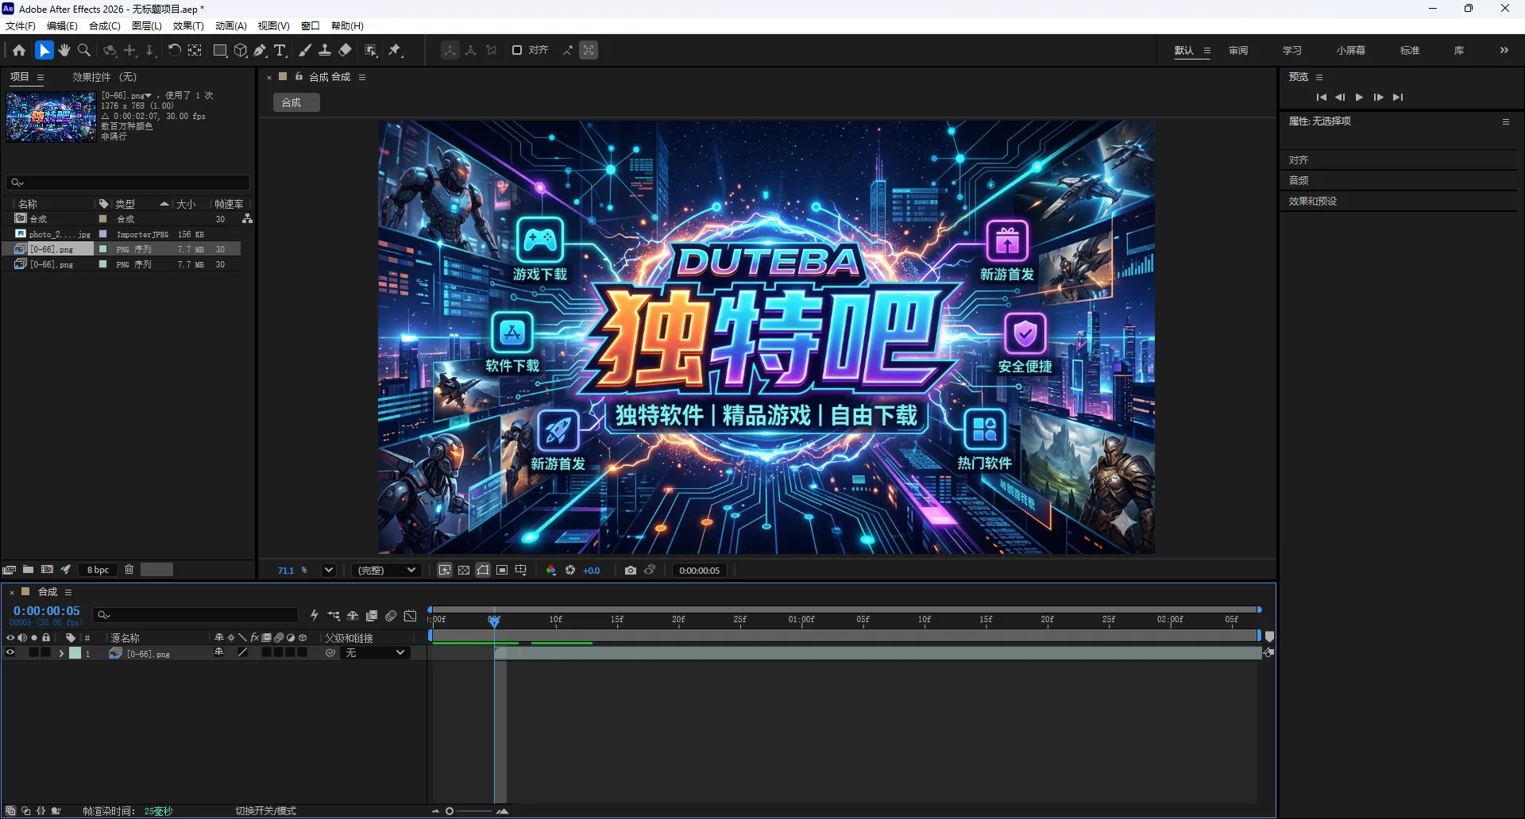Pick the Brush tool

click(x=305, y=50)
